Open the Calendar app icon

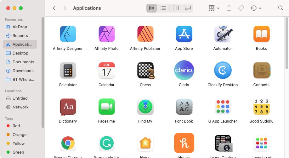[106, 70]
